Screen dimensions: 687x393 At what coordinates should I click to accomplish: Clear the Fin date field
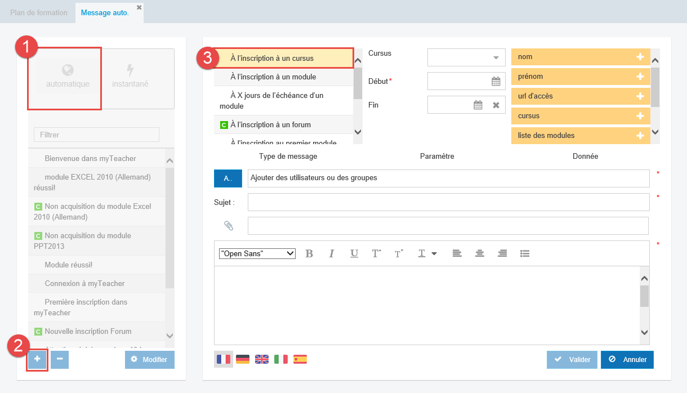(496, 105)
